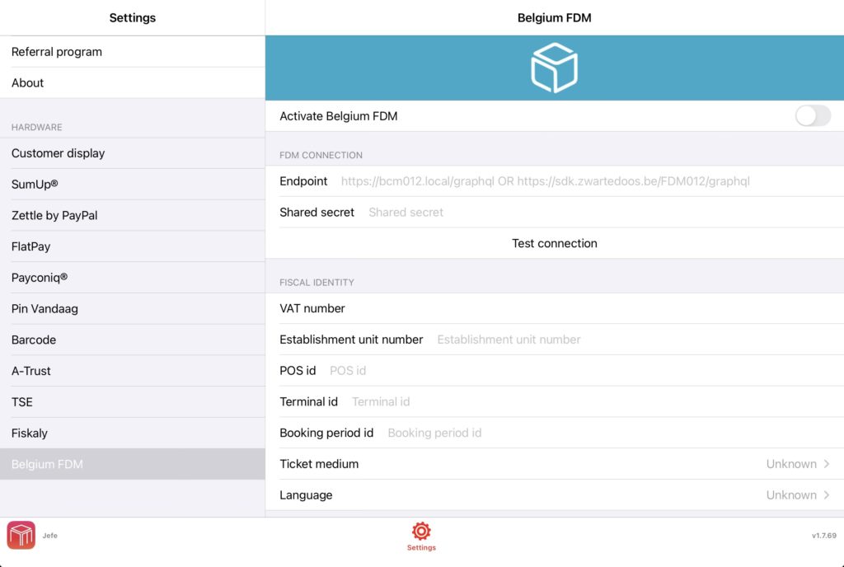Click the chevron next to Ticket medium Unknown
Viewport: 844px width, 567px height.
(x=827, y=464)
